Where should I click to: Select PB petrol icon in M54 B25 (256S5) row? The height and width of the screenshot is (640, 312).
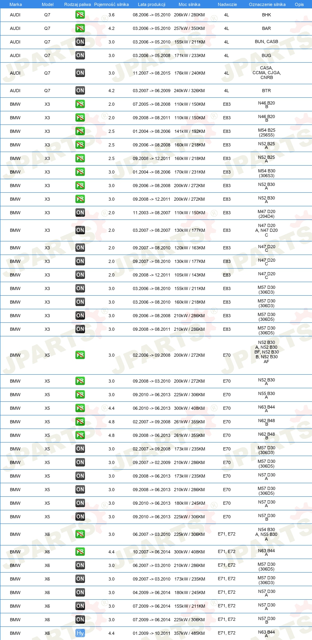(80, 131)
